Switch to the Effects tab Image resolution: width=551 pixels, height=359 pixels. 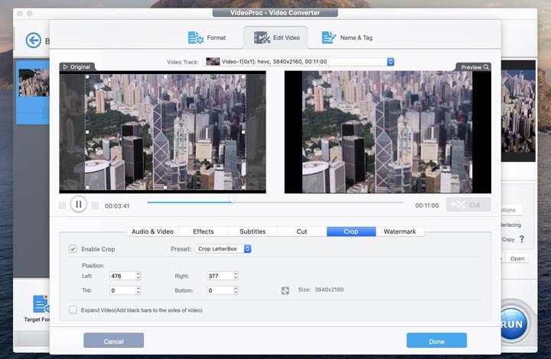click(204, 231)
